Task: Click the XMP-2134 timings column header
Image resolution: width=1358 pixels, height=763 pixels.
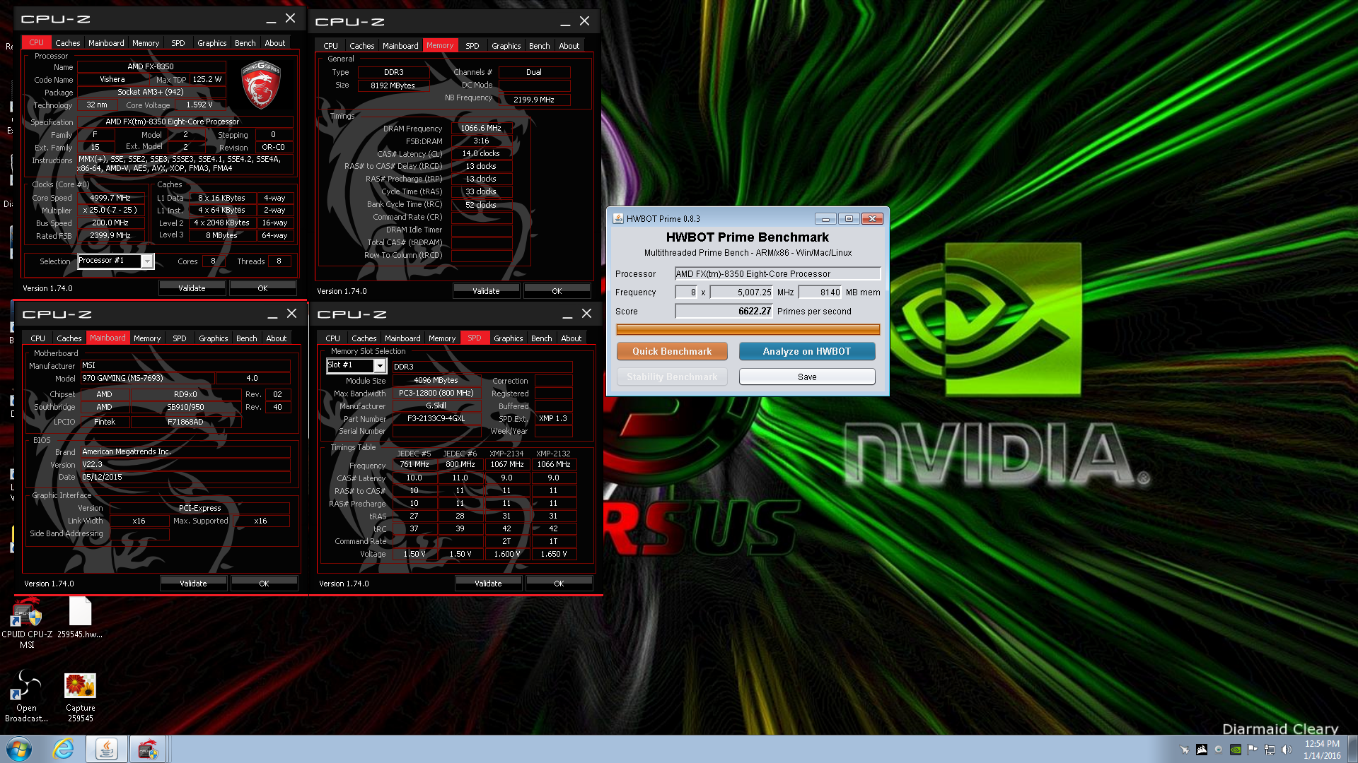Action: pos(506,454)
